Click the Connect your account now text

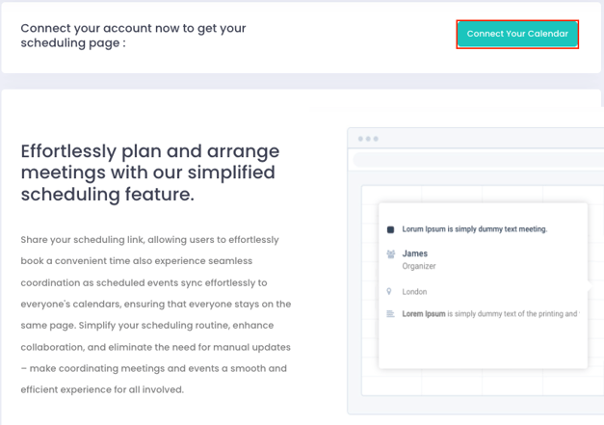(133, 36)
